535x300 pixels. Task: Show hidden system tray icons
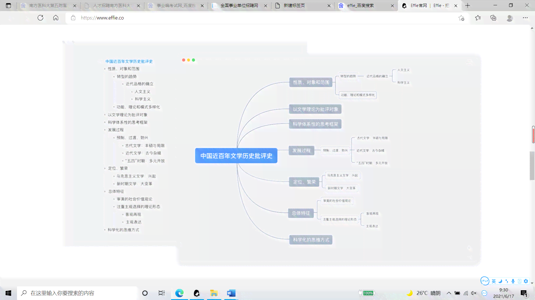pos(449,293)
